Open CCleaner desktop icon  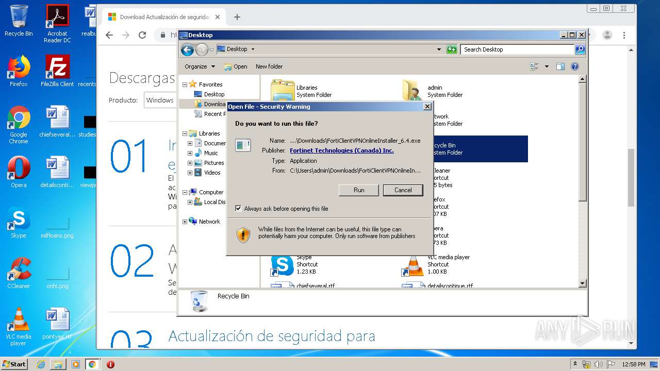pyautogui.click(x=19, y=273)
